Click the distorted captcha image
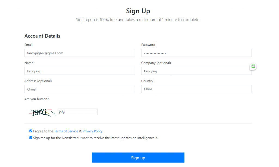 (x=42, y=112)
